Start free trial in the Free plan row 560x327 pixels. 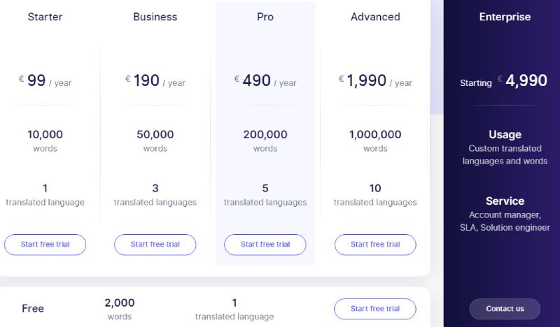(375, 309)
